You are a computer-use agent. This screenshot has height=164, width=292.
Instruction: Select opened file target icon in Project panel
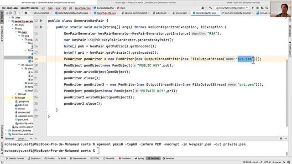pos(10,13)
